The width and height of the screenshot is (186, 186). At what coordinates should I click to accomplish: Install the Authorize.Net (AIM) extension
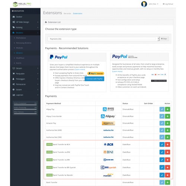pyautogui.click(x=167, y=130)
